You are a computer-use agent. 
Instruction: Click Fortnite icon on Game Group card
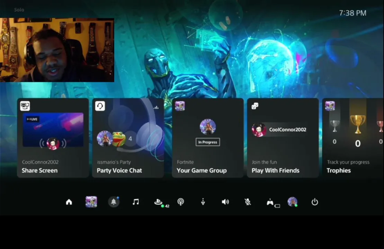coord(180,106)
